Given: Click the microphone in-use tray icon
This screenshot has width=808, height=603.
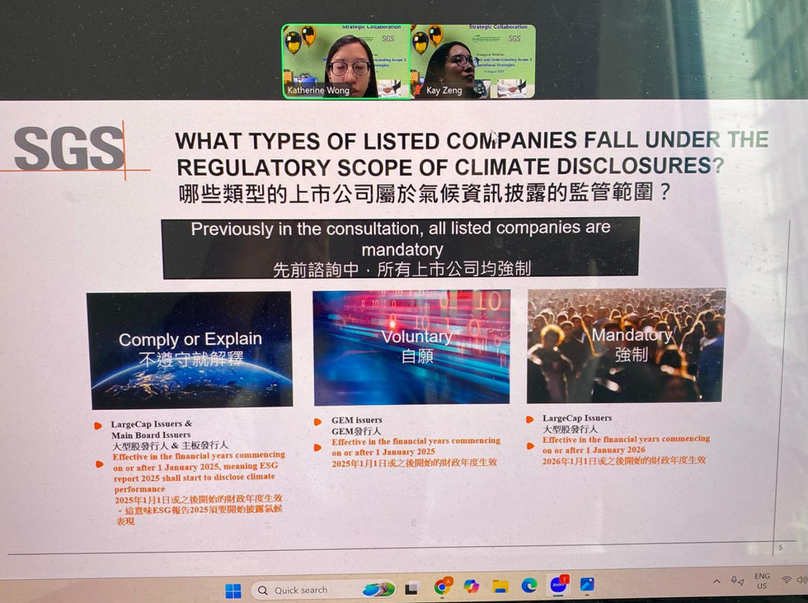Looking at the screenshot, I should point(735,581).
